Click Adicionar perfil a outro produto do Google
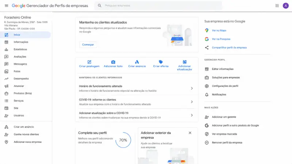The height and width of the screenshot is (164, 292). coord(235,125)
